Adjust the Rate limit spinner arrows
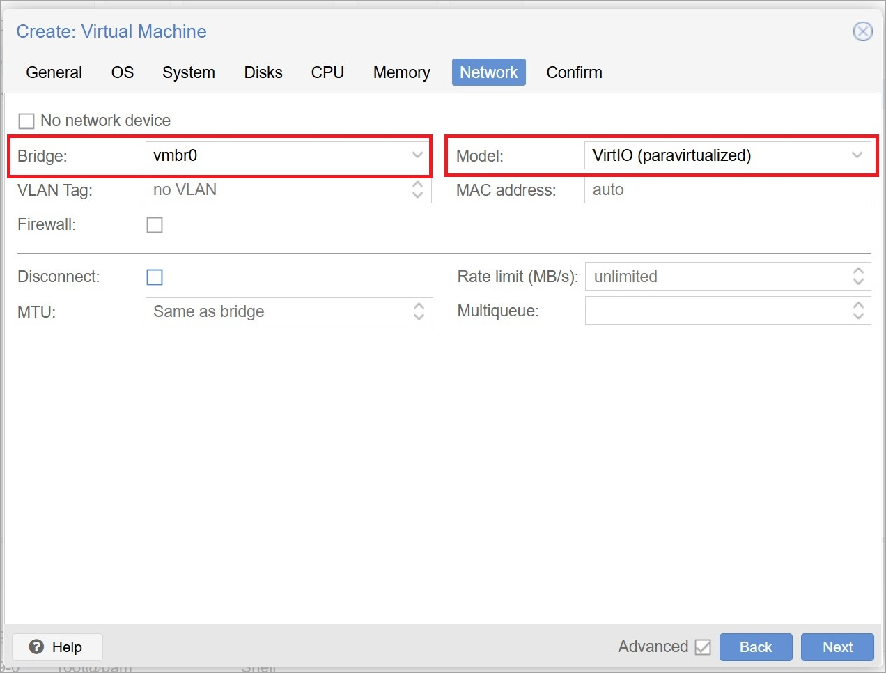The width and height of the screenshot is (886, 673). pos(858,277)
